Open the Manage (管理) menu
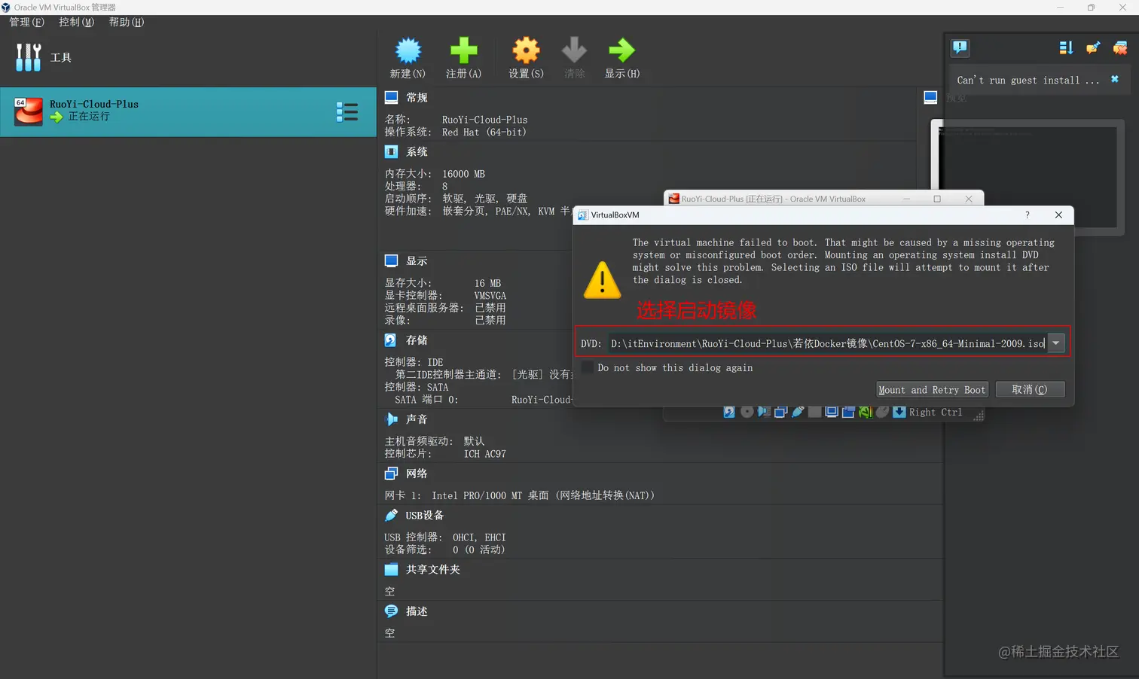 tap(27, 22)
